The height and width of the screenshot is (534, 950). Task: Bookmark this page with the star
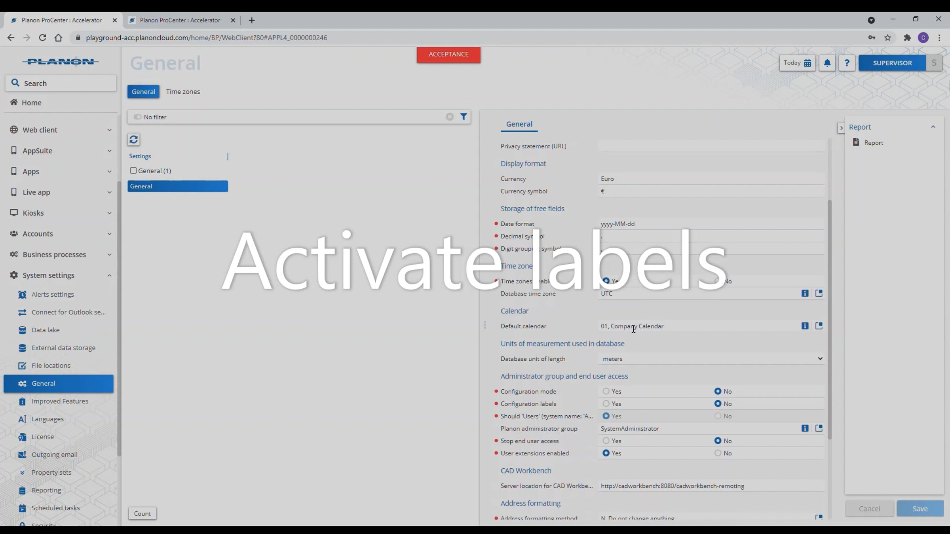[888, 38]
